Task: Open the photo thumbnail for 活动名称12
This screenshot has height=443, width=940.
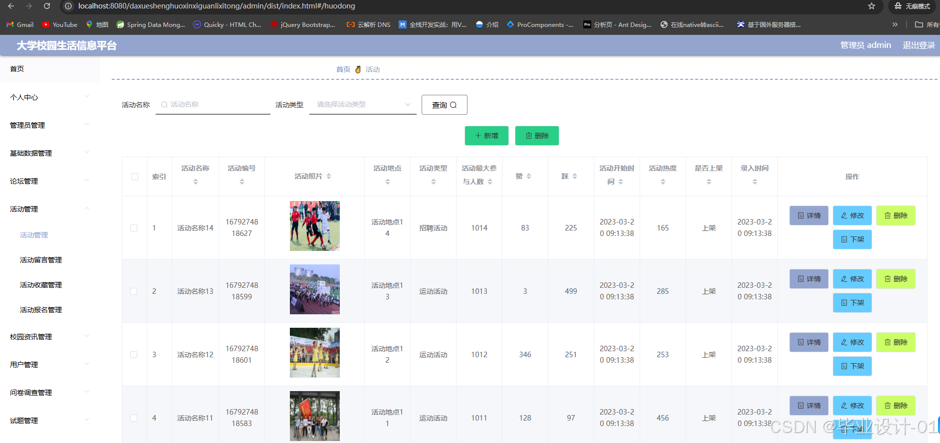Action: tap(315, 353)
